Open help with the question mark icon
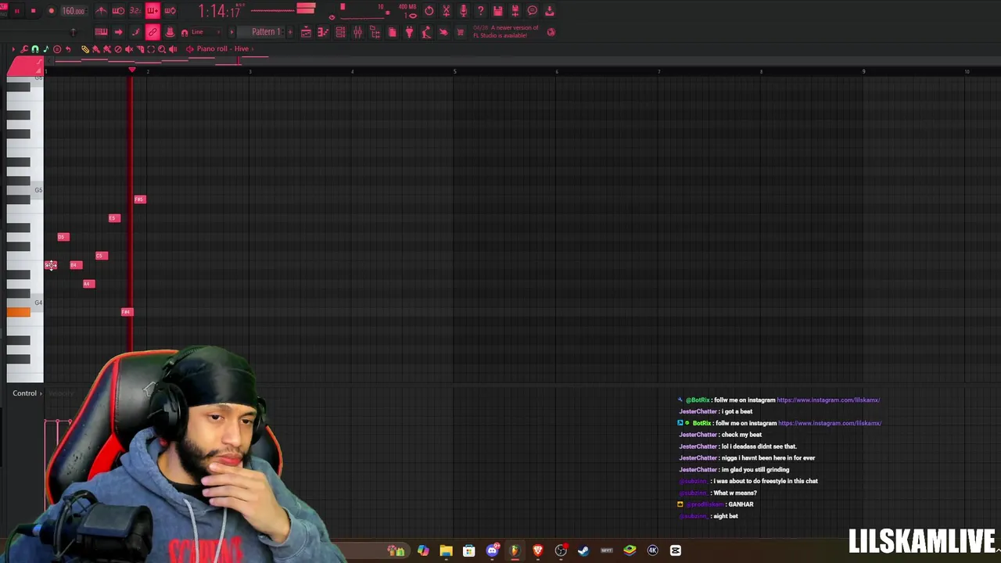 [480, 11]
